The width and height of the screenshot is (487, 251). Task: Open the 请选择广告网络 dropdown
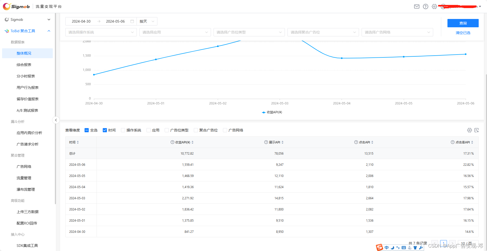[397, 32]
